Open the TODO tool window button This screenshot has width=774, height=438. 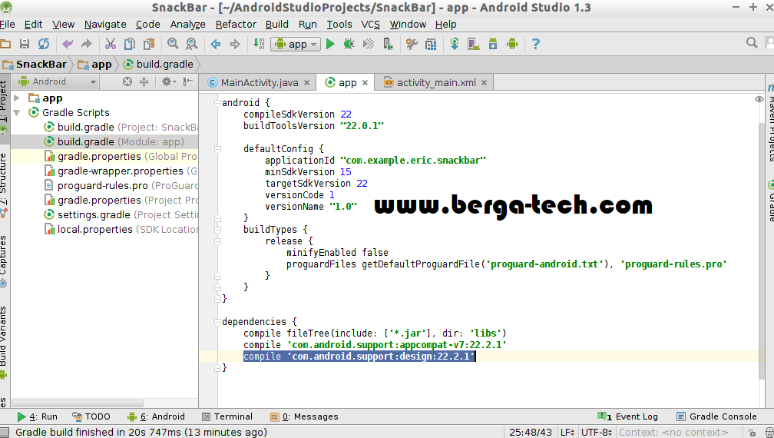click(x=91, y=416)
